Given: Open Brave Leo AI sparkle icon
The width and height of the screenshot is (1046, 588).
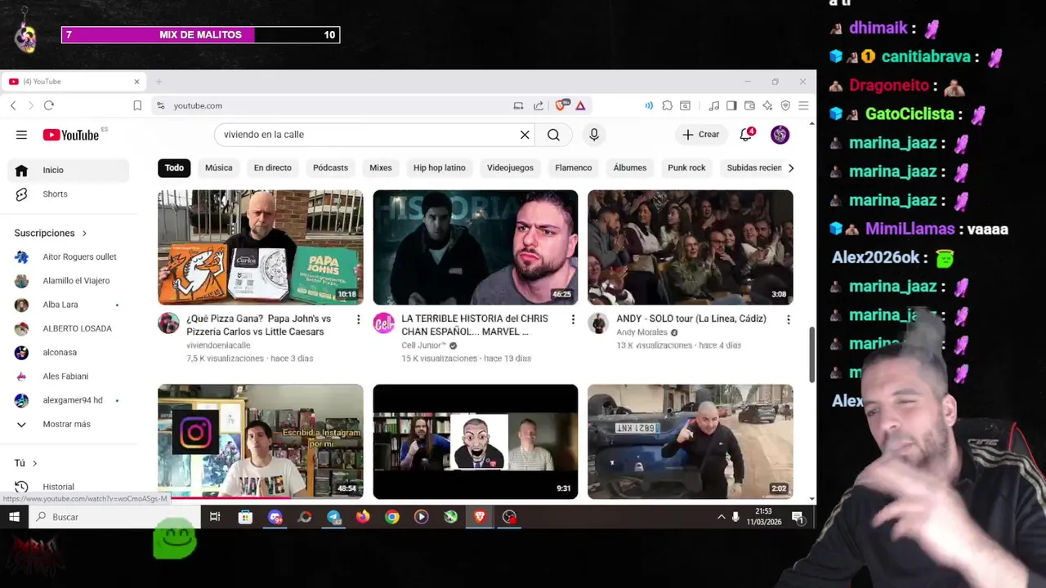Looking at the screenshot, I should [x=767, y=105].
